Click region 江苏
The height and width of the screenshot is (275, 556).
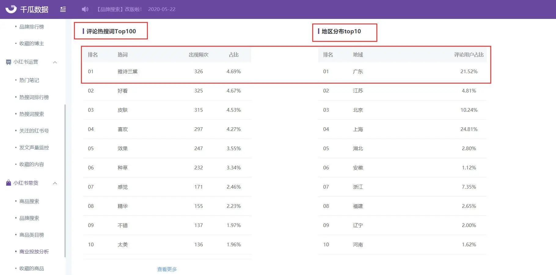click(358, 91)
